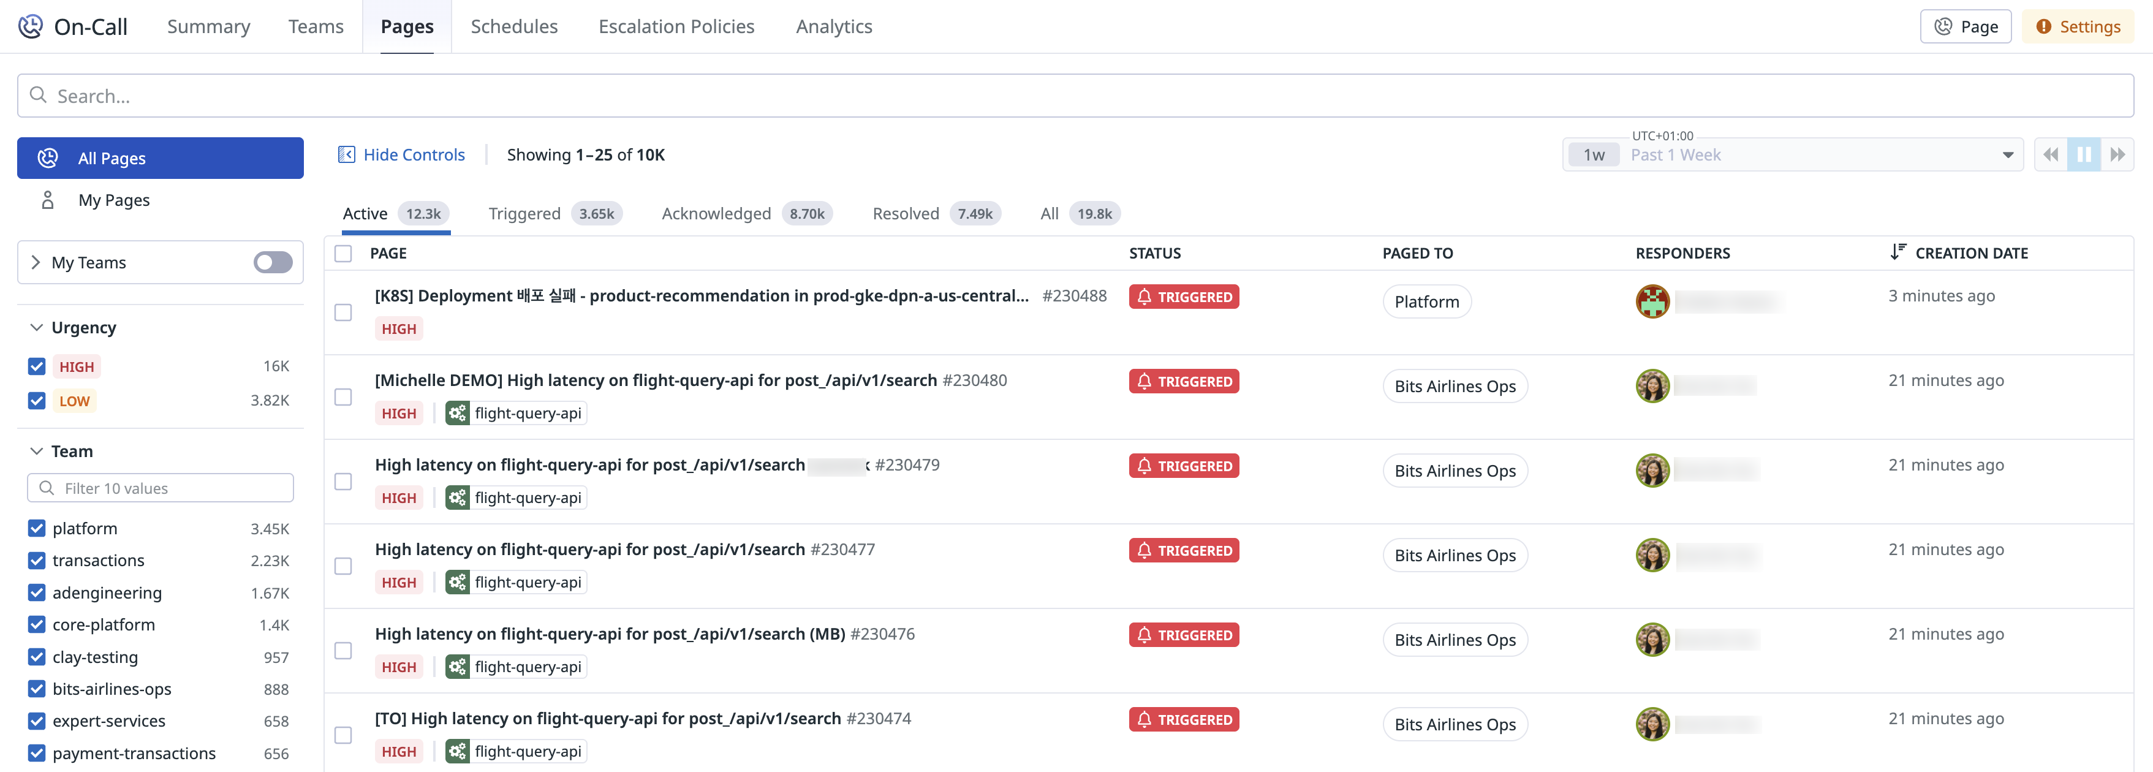Viewport: 2153px width, 772px height.
Task: Toggle the My Teams switch
Action: [x=273, y=262]
